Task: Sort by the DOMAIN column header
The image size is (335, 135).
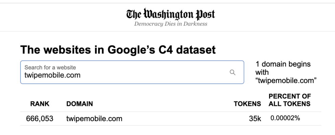Action: click(80, 104)
